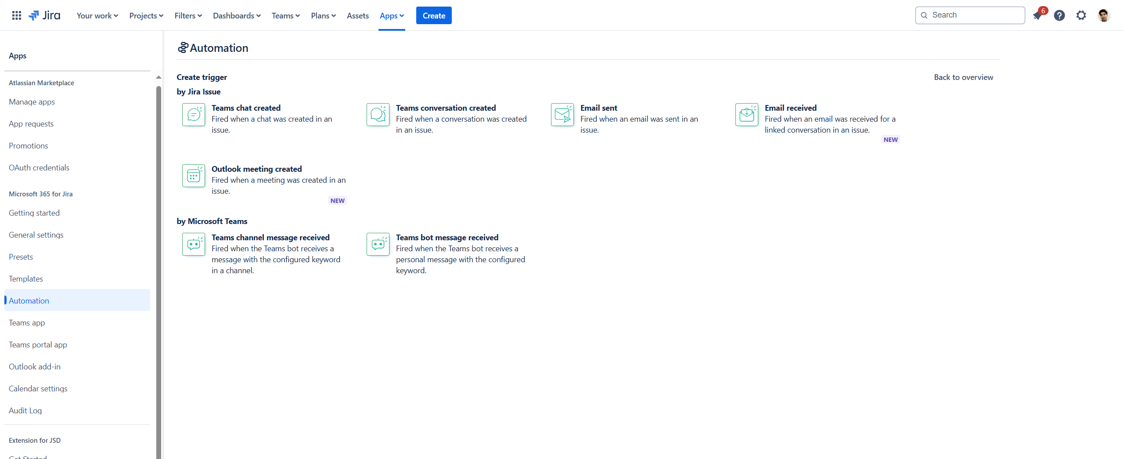Choose the Teams bot message received icon
This screenshot has height=459, width=1124.
(378, 244)
